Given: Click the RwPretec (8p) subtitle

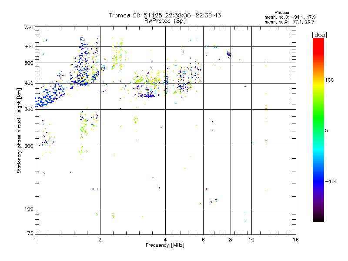Looking at the screenshot, I should pyautogui.click(x=165, y=20).
